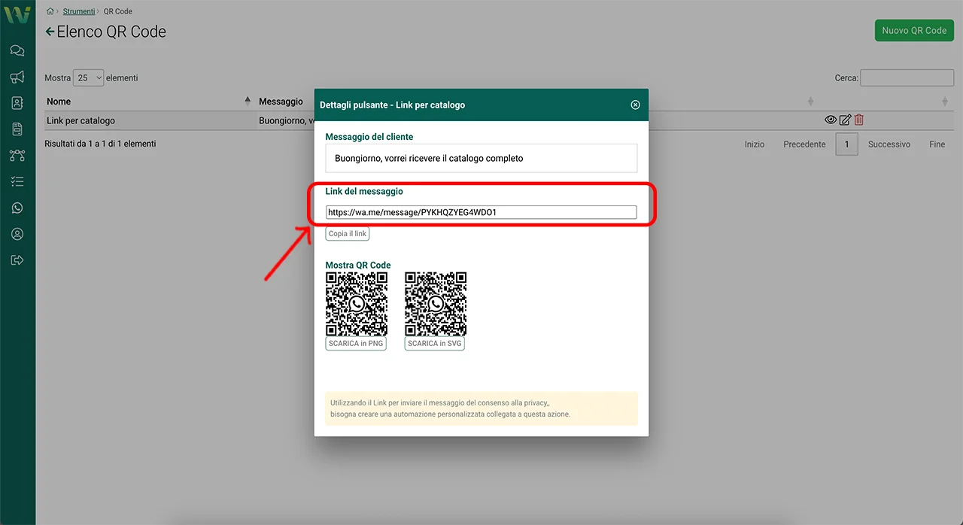Viewport: 963px width, 525px height.
Task: Click the Messaggio del cliente text box
Action: pos(481,159)
